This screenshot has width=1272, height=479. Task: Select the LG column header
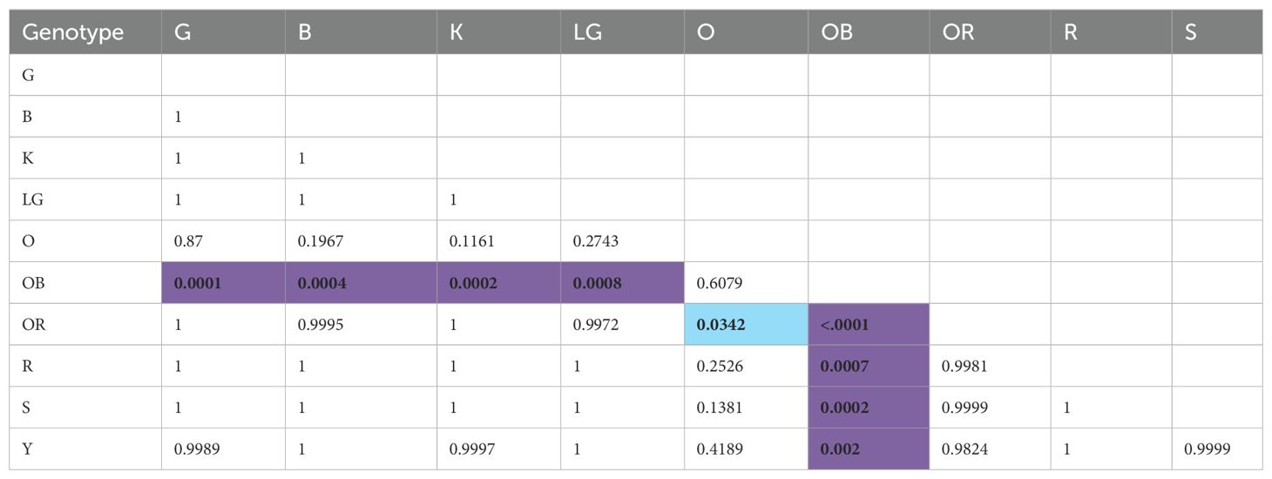pos(589,32)
